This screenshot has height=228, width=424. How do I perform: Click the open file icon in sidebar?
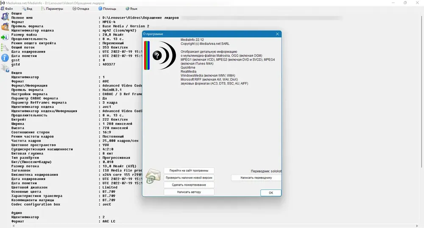5,17
